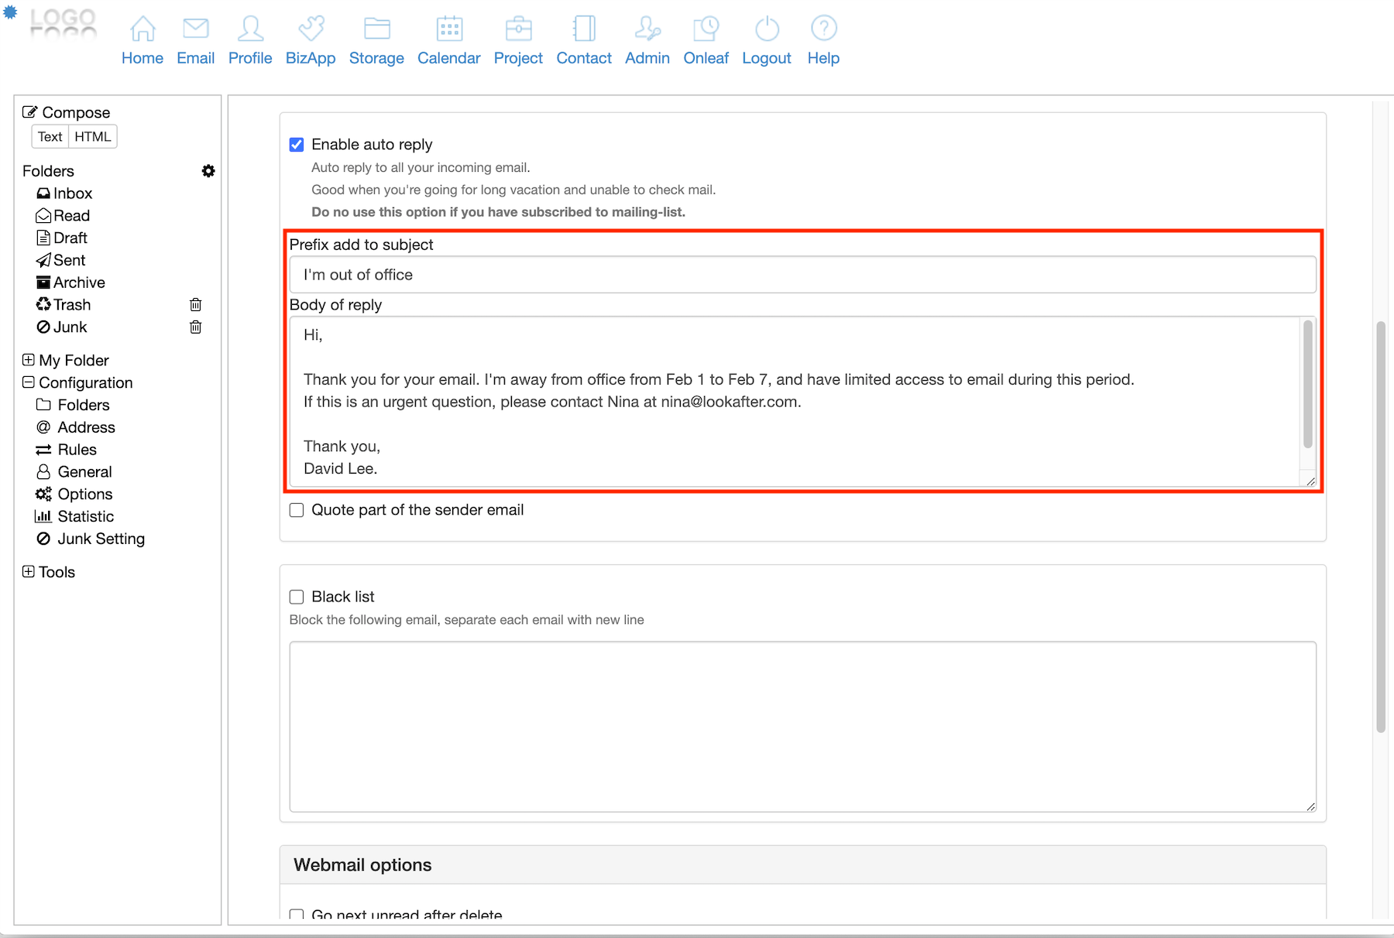Image resolution: width=1394 pixels, height=938 pixels.
Task: Open Folders settings gear icon
Action: point(208,171)
